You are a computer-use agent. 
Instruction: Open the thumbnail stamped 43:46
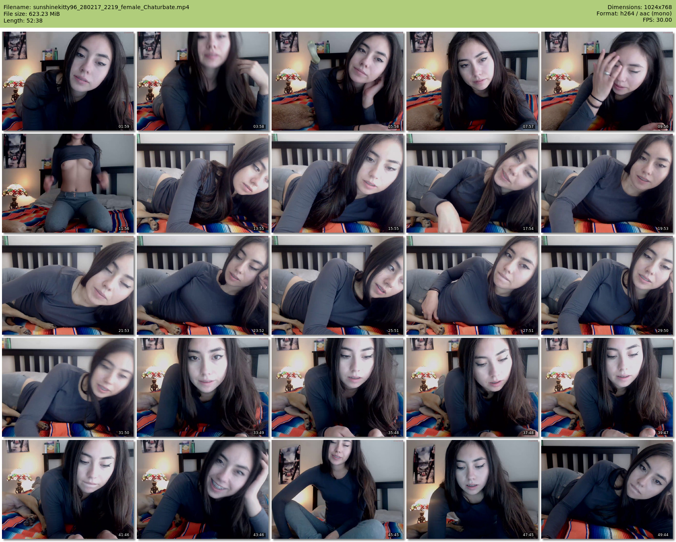(203, 489)
